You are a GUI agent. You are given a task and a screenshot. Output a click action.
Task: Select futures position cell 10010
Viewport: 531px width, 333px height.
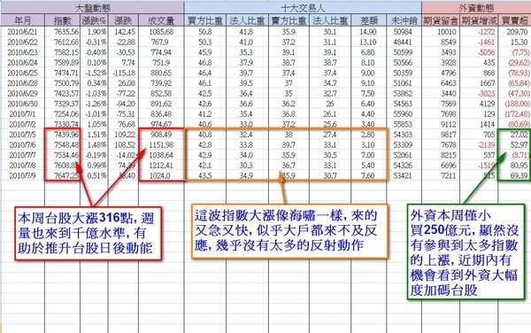click(447, 32)
